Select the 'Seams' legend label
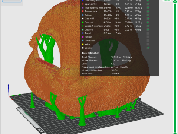The image size is (178, 134). 88,48
